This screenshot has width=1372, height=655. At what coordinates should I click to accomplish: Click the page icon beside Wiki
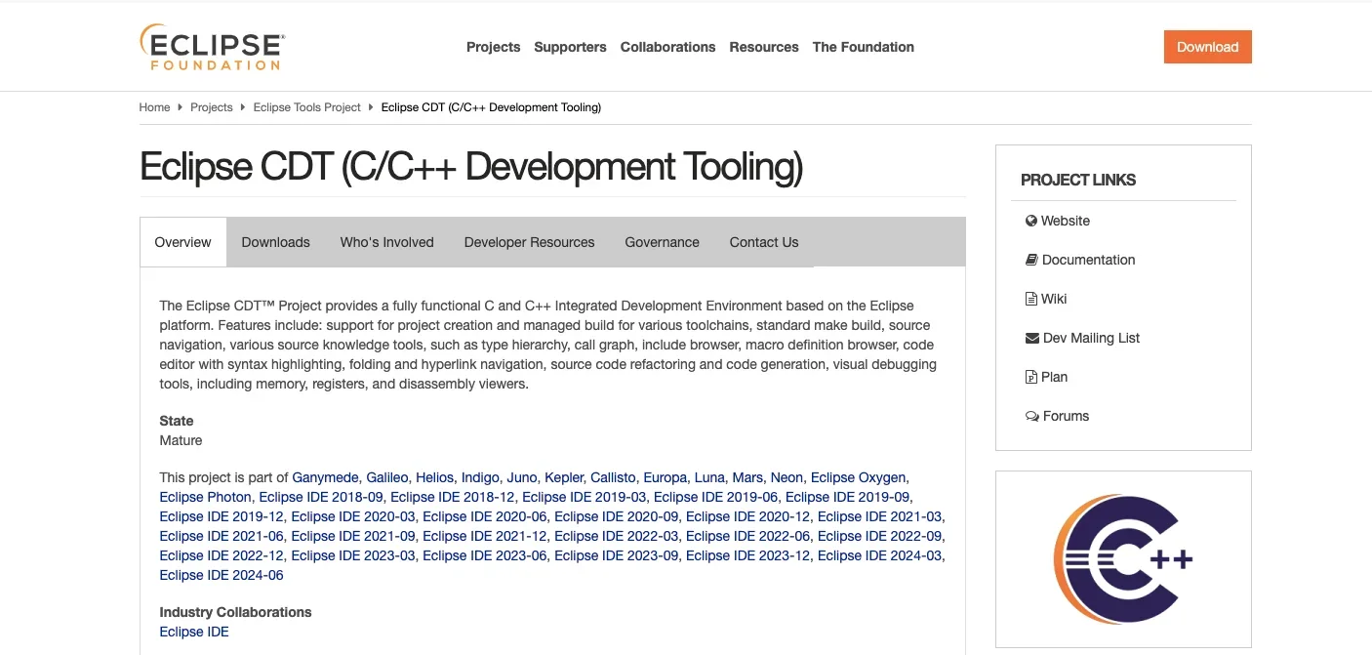pos(1030,299)
